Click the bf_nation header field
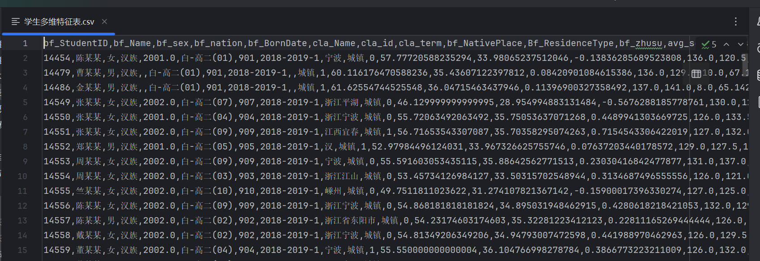Viewport: 760px width, 261px height. coord(218,43)
